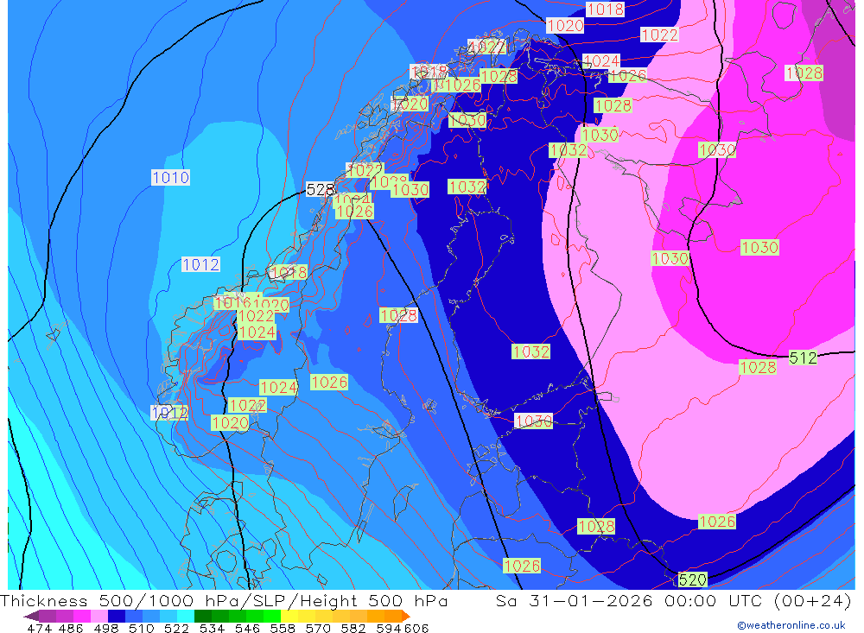Select the bright yellow legend swatch
The image size is (864, 633).
point(289,616)
